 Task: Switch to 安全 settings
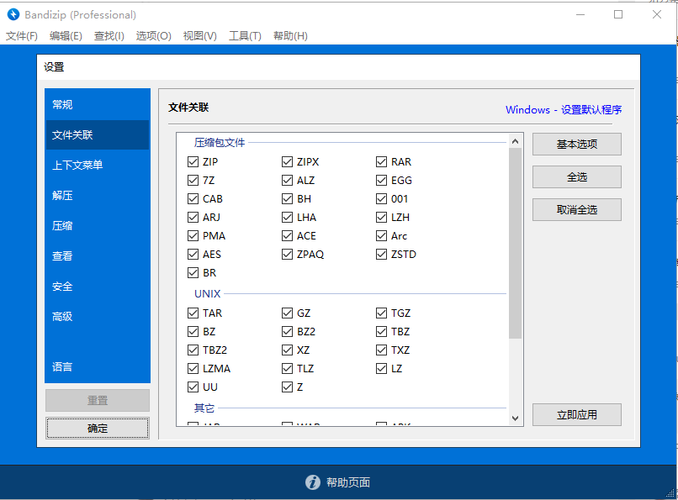[98, 286]
